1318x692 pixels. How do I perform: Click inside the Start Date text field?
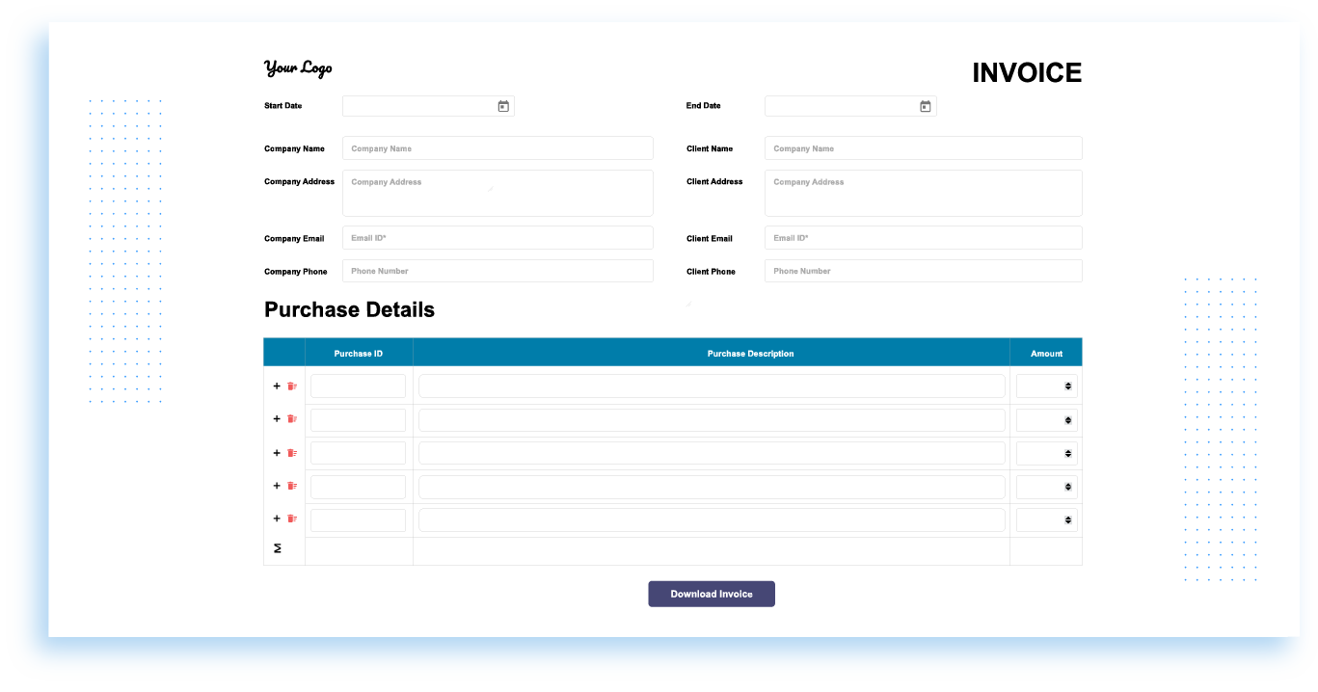(419, 106)
